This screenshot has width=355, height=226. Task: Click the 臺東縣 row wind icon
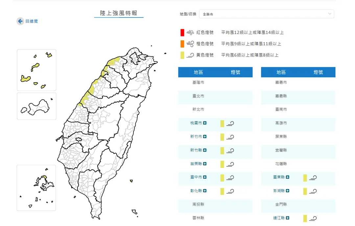(x=313, y=178)
